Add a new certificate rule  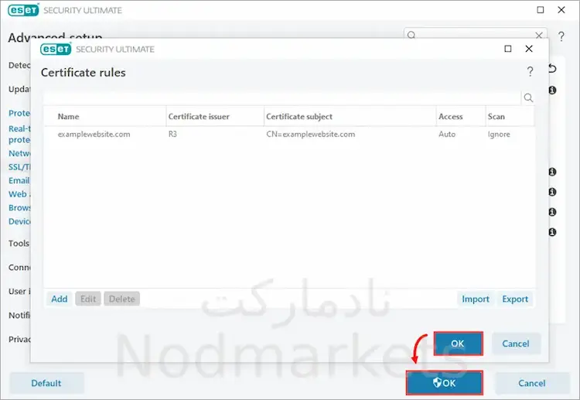[x=60, y=299]
